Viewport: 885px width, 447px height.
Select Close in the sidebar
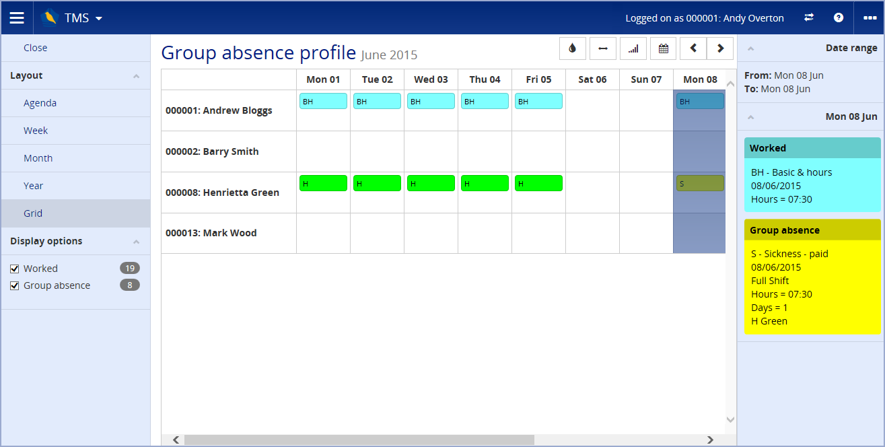(x=75, y=48)
